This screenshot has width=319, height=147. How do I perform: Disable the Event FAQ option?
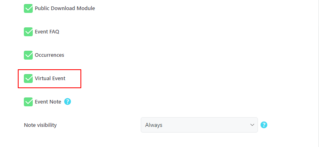pyautogui.click(x=28, y=32)
